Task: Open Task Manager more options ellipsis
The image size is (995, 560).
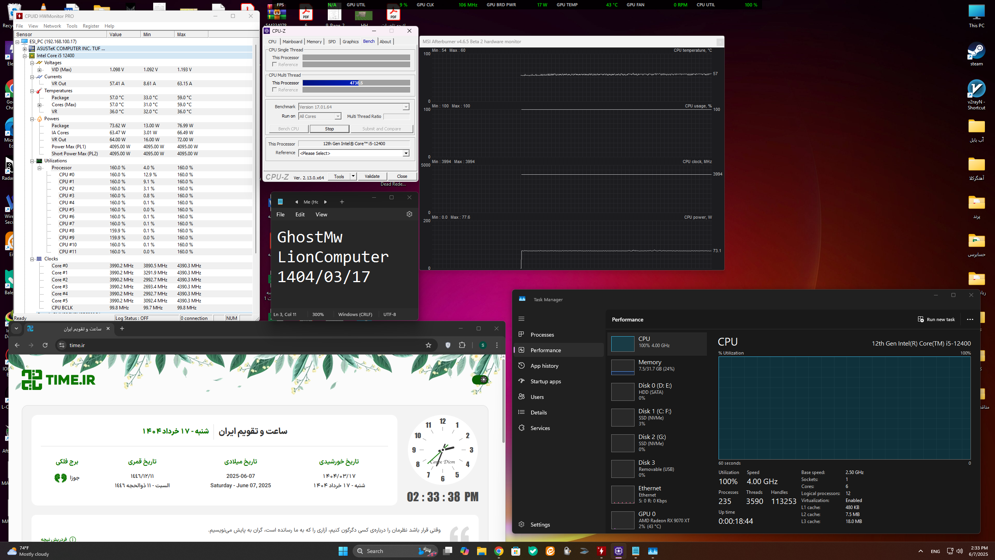Action: click(x=970, y=319)
